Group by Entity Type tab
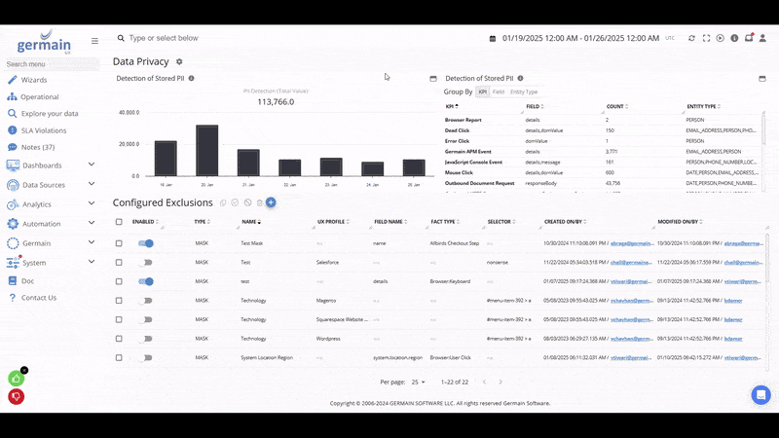The image size is (779, 438). [524, 91]
